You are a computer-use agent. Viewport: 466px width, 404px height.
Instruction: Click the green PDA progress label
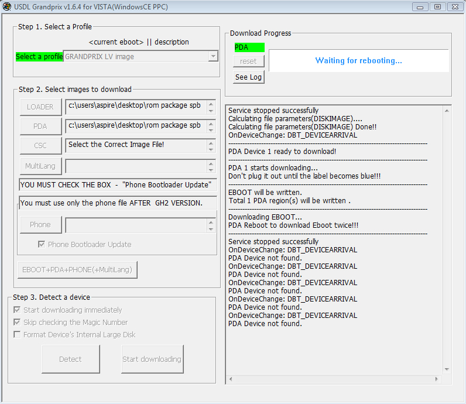point(249,47)
